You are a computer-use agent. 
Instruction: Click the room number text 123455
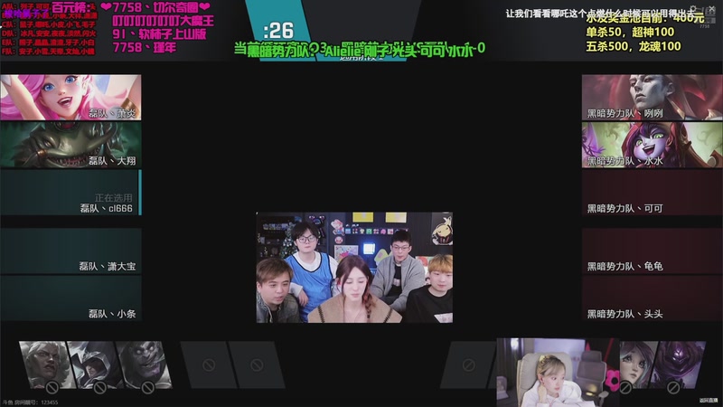pos(50,402)
